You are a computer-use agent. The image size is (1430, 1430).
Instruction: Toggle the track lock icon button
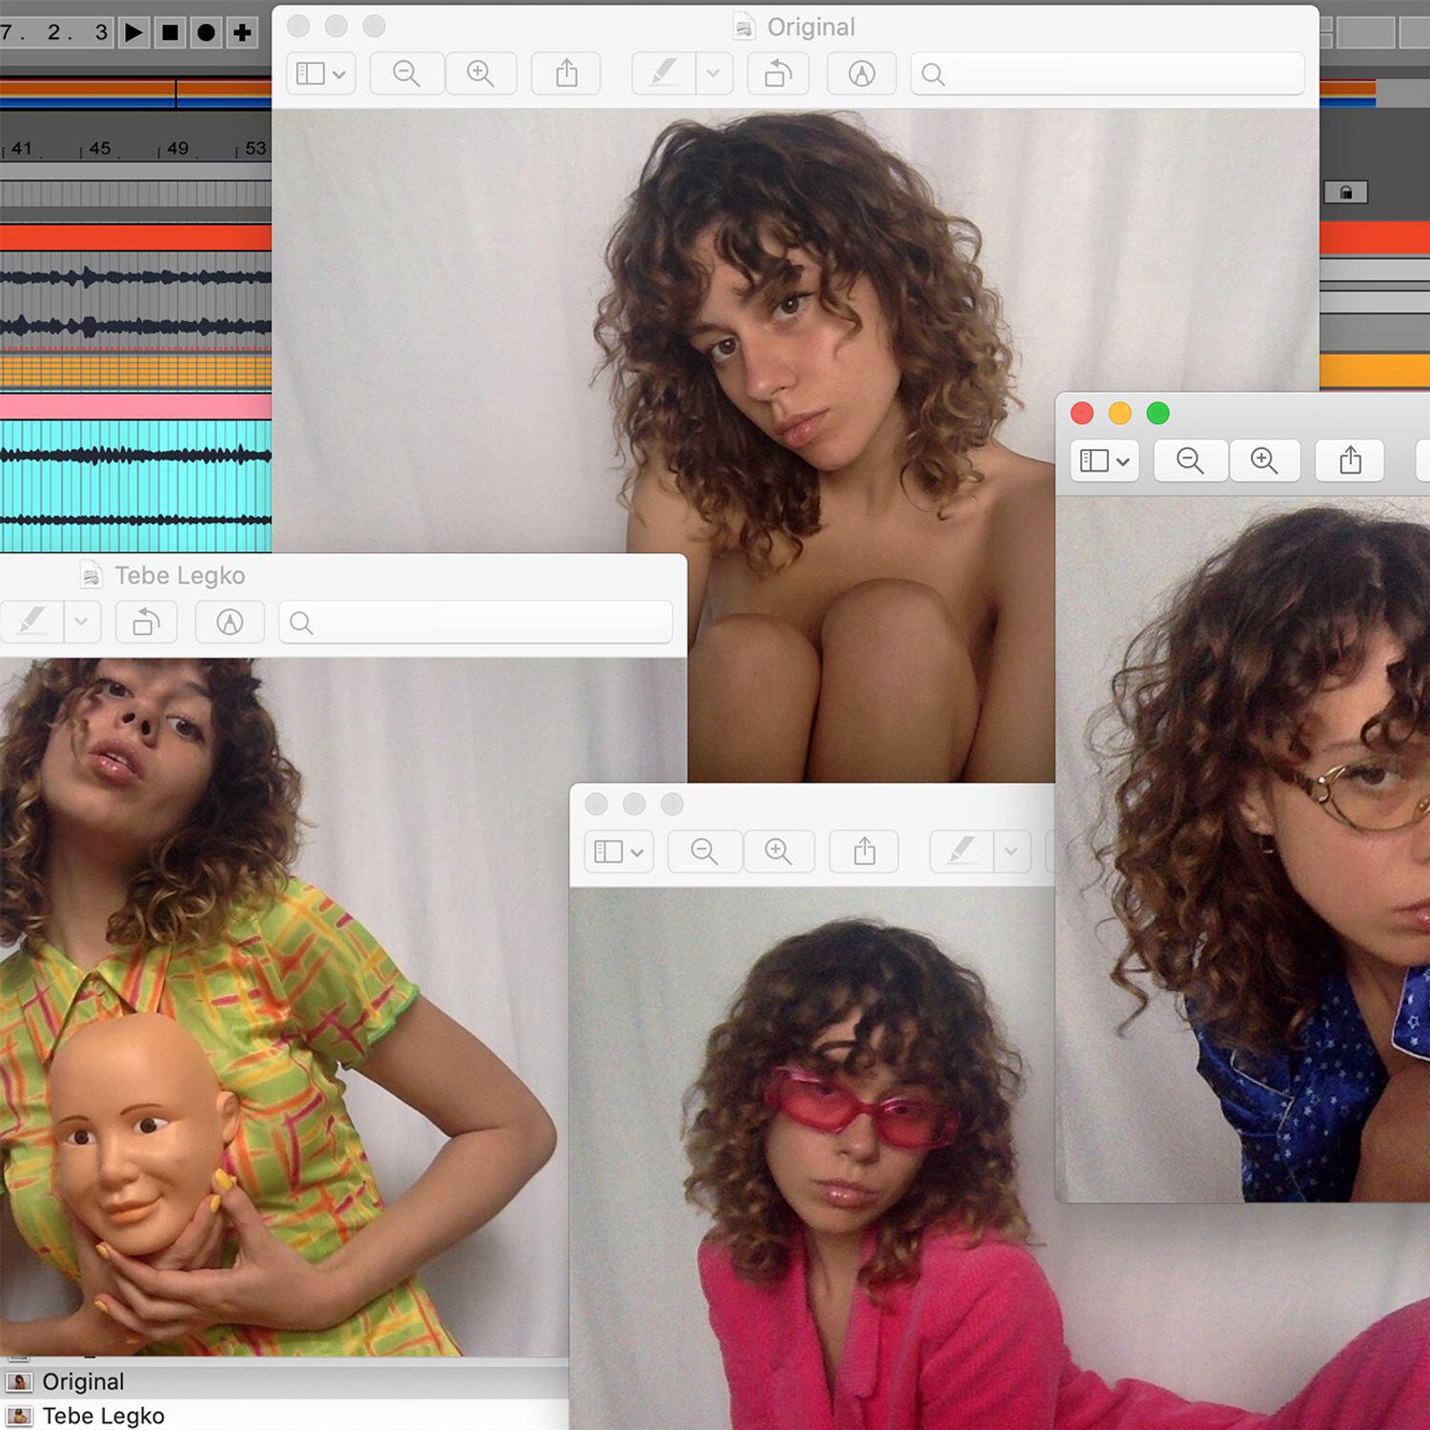pyautogui.click(x=1346, y=193)
